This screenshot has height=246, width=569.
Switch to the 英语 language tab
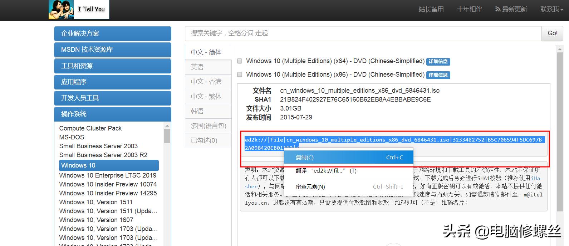point(209,67)
